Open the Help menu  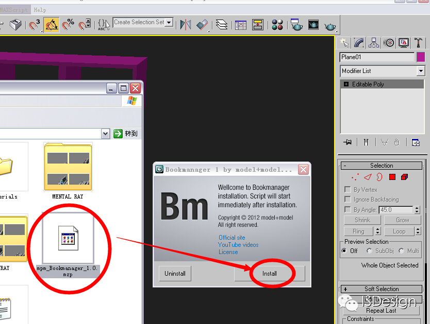(x=40, y=10)
